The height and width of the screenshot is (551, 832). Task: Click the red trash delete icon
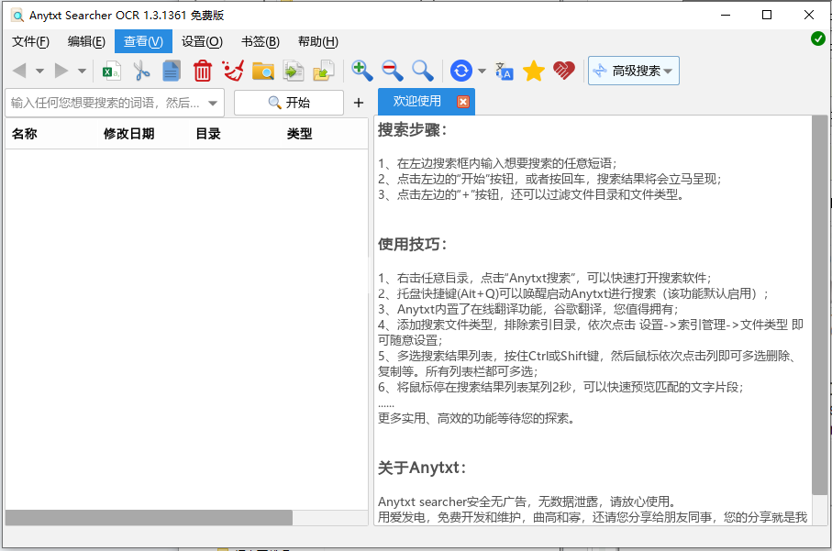tap(202, 71)
